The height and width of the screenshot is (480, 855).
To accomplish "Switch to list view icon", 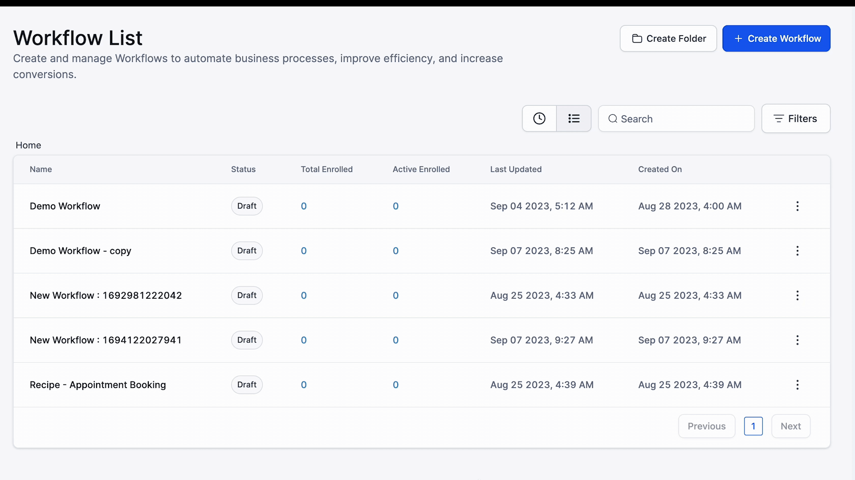I will pyautogui.click(x=574, y=119).
